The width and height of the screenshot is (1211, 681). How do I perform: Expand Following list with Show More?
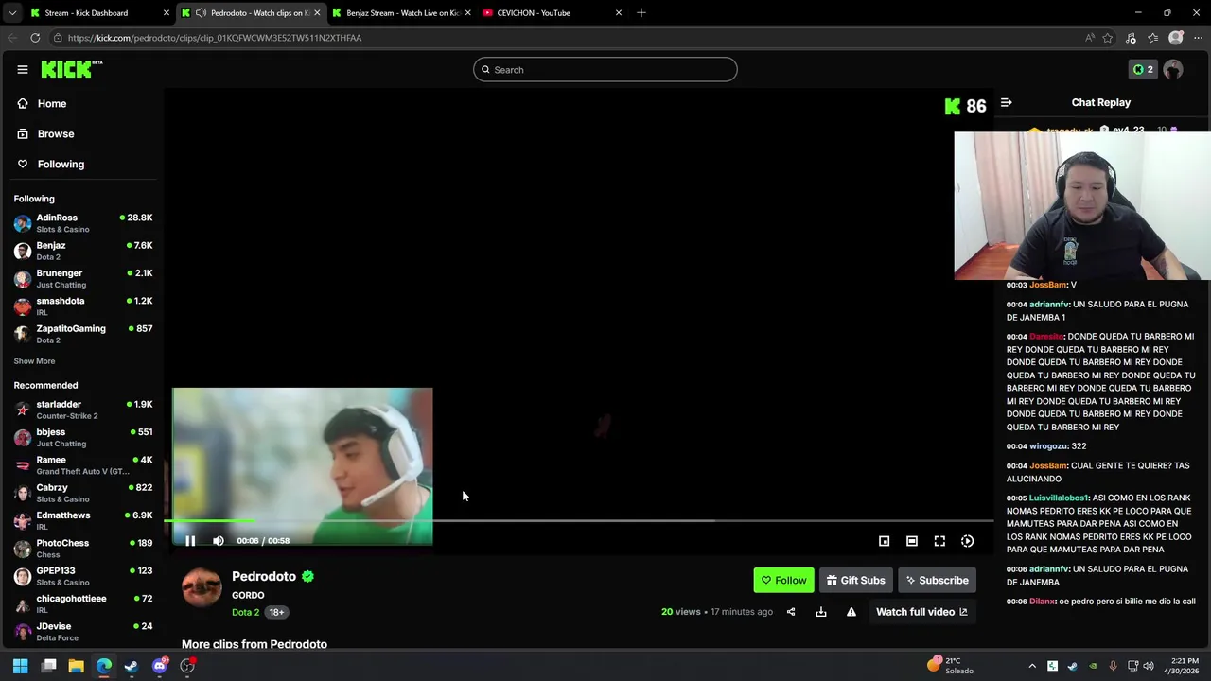point(34,361)
